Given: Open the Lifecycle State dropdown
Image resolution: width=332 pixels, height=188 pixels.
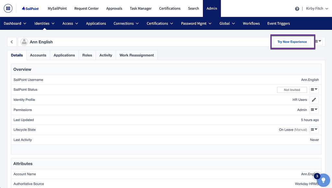Looking at the screenshot, I should point(314,129).
